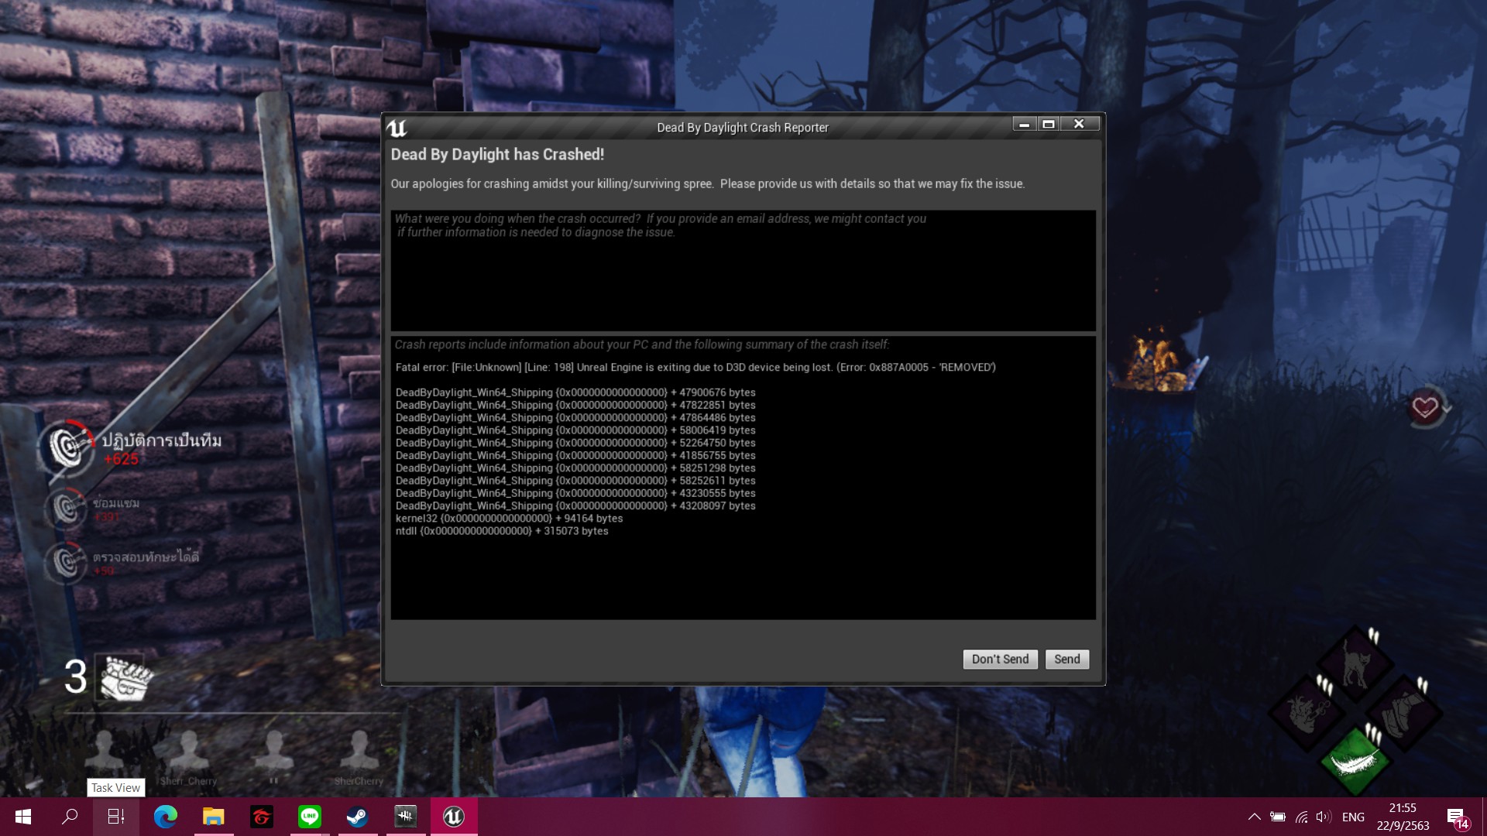This screenshot has width=1487, height=836.
Task: Click the Dead By Daylight has Crashed heading
Action: pos(497,154)
